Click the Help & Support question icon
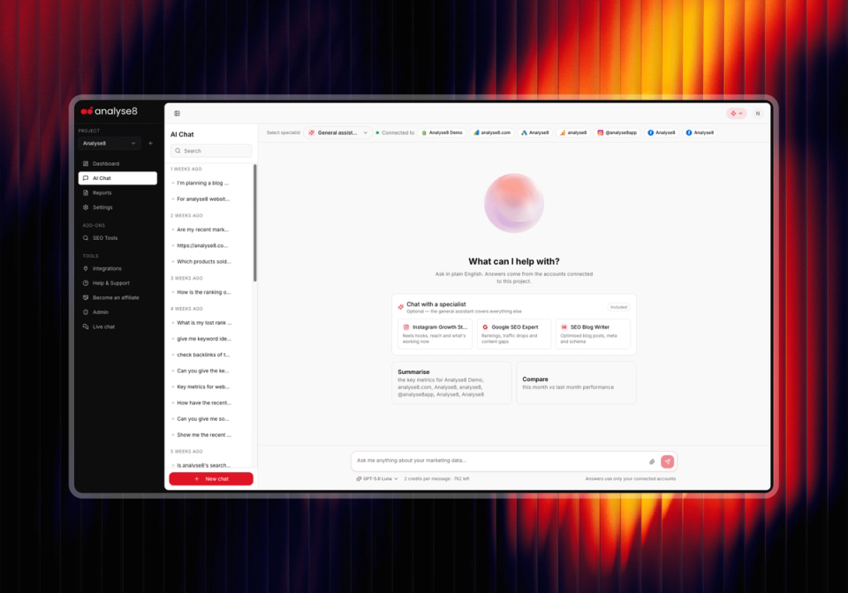 86,283
